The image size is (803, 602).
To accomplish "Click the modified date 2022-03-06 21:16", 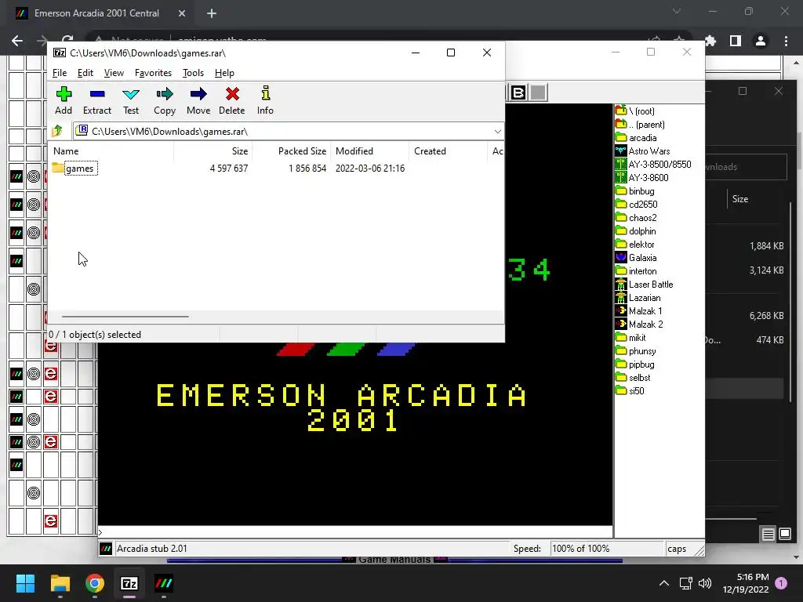I will pos(370,169).
